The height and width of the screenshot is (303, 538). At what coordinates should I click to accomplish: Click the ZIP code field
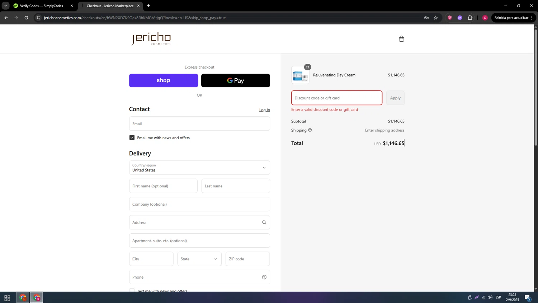[247, 259]
